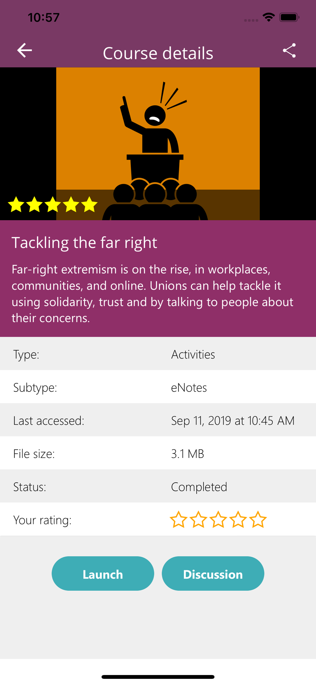This screenshot has height=685, width=316.
Task: Rate the course one star
Action: (x=179, y=520)
